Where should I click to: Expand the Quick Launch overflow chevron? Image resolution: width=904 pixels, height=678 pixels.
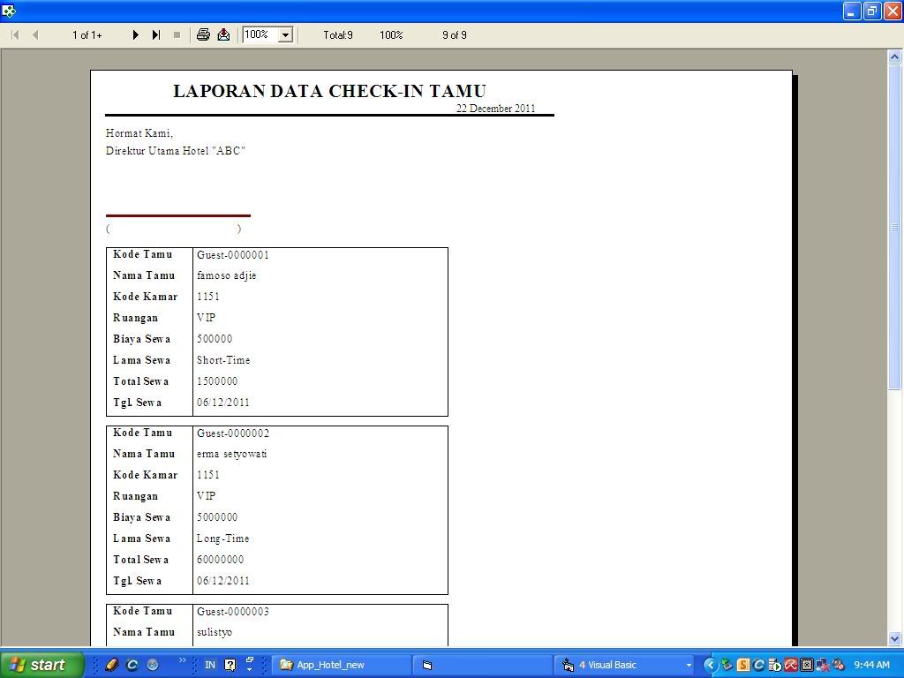[x=182, y=660]
